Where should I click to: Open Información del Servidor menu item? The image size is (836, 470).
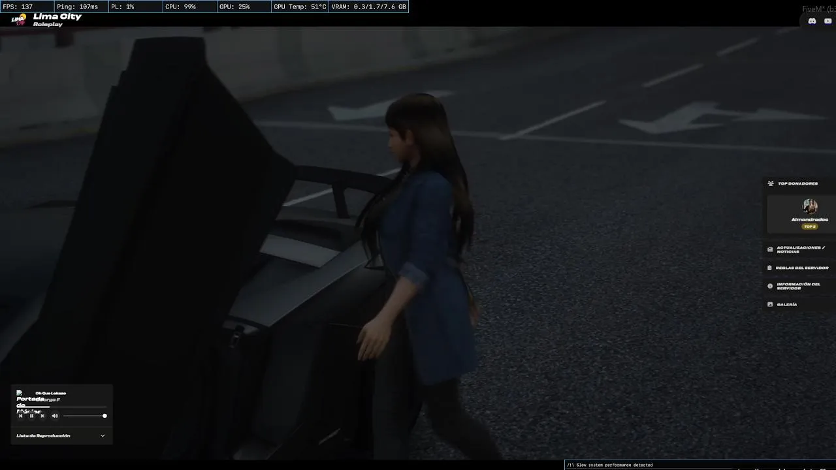click(x=799, y=286)
